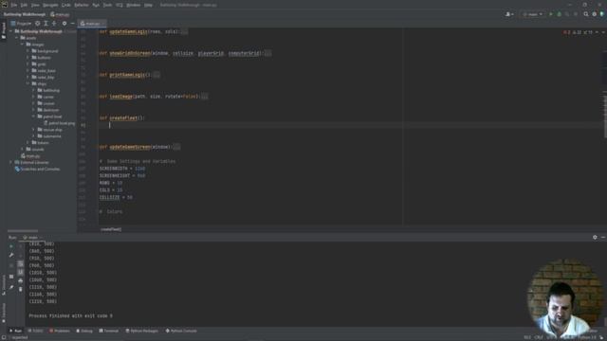The height and width of the screenshot is (341, 607).
Task: Expand the background folder
Action: point(28,51)
